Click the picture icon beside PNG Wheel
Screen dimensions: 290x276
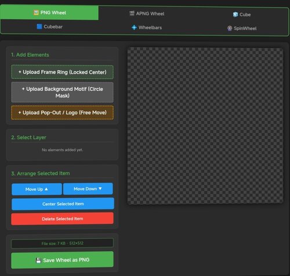coord(36,13)
